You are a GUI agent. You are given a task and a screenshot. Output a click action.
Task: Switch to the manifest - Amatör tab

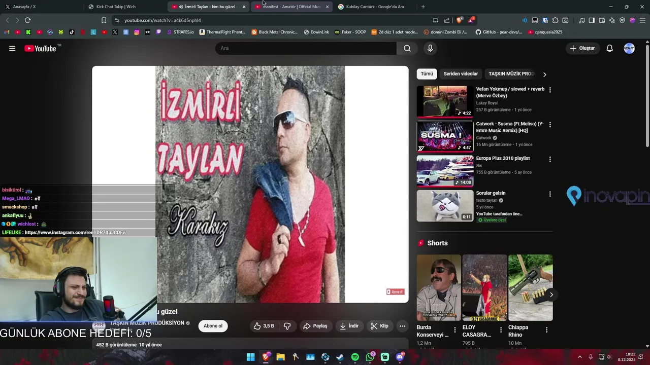[x=292, y=7]
